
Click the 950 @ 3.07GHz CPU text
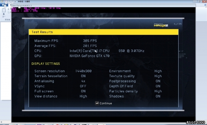[x=131, y=51]
